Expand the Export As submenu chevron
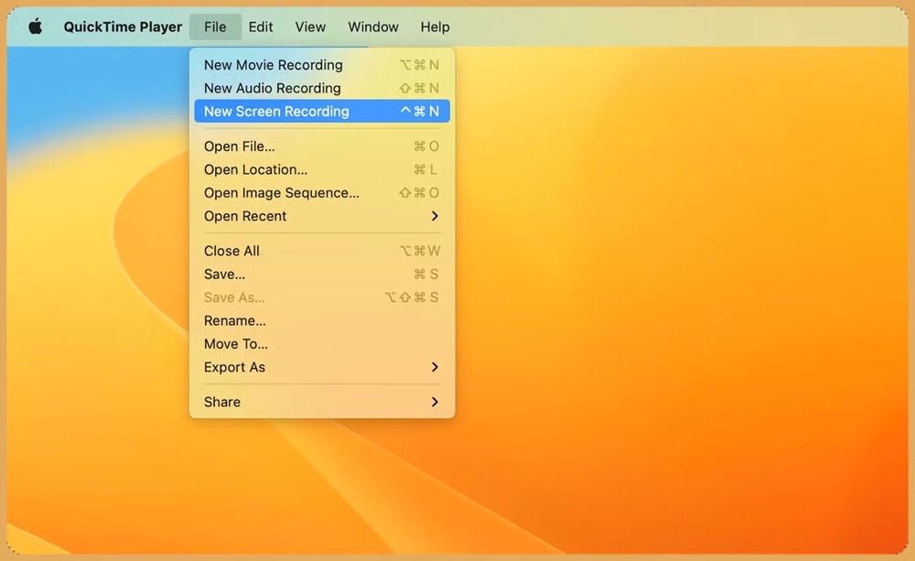This screenshot has width=915, height=561. pos(435,367)
